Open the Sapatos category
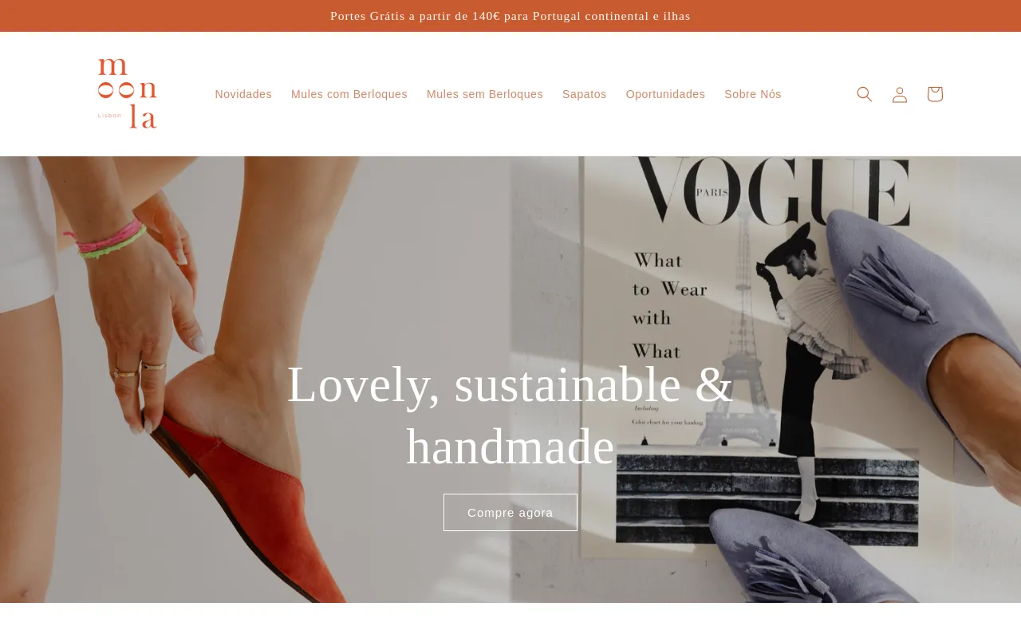The width and height of the screenshot is (1021, 638). pos(585,94)
